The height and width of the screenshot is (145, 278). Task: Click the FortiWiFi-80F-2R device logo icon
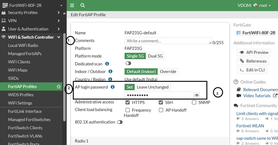(x=5, y=6)
